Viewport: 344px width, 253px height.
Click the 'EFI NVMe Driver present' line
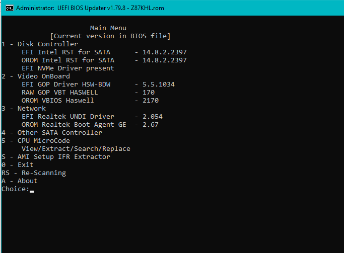pyautogui.click(x=68, y=68)
